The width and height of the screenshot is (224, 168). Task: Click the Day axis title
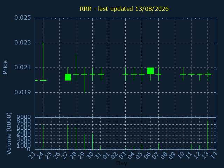[121, 163]
